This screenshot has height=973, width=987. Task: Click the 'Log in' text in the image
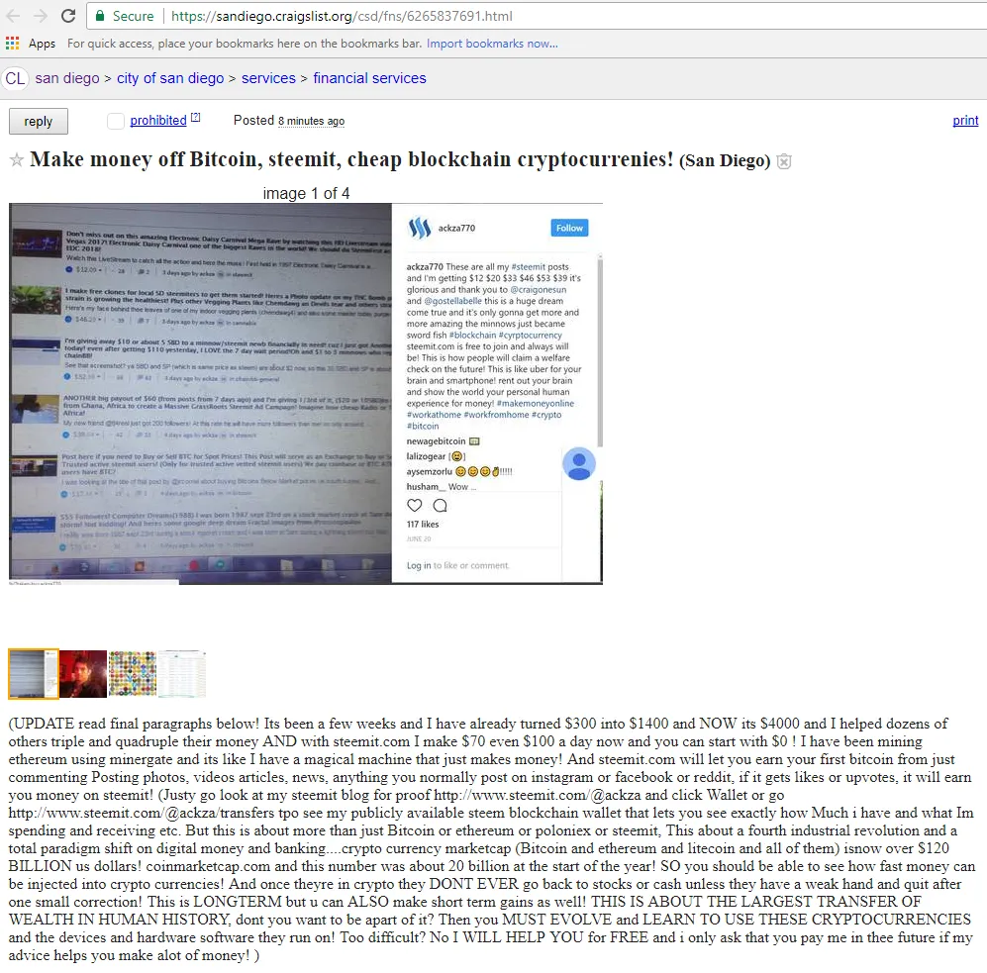(x=419, y=565)
